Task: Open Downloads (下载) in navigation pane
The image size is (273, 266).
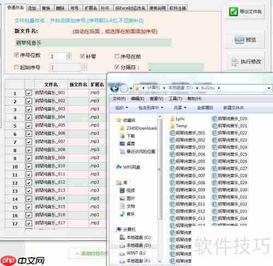Action: (x=128, y=136)
